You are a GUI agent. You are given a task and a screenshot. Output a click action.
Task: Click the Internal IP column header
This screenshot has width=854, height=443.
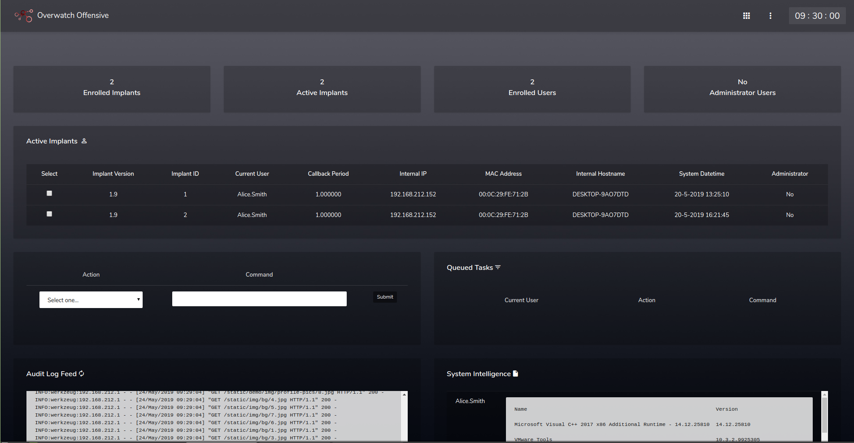[x=413, y=174]
